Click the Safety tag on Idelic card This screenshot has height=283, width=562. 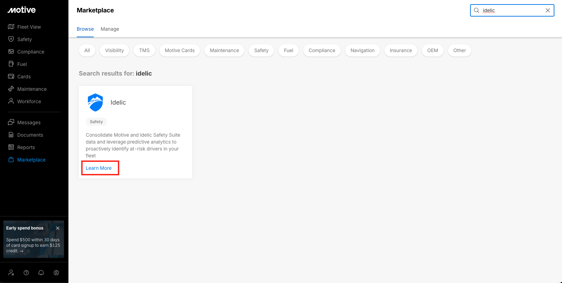(96, 122)
